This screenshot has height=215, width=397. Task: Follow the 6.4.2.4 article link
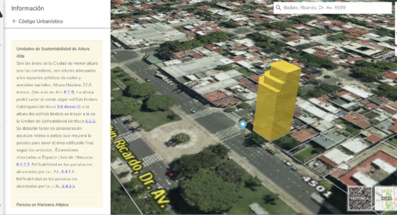[68, 172]
